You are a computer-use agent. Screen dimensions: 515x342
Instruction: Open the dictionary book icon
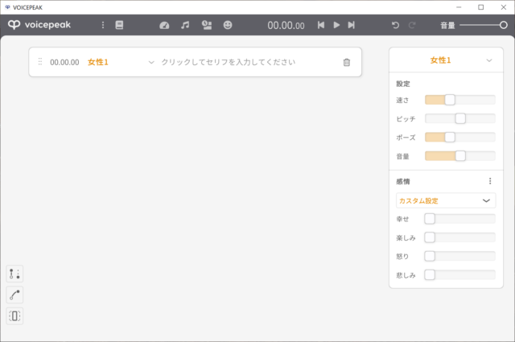tap(119, 25)
